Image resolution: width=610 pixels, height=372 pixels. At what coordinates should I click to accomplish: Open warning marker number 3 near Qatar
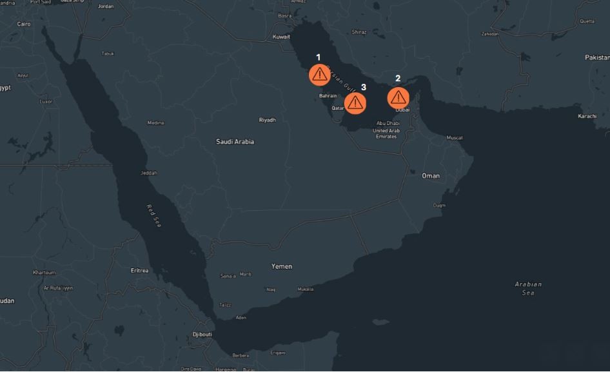pos(355,103)
